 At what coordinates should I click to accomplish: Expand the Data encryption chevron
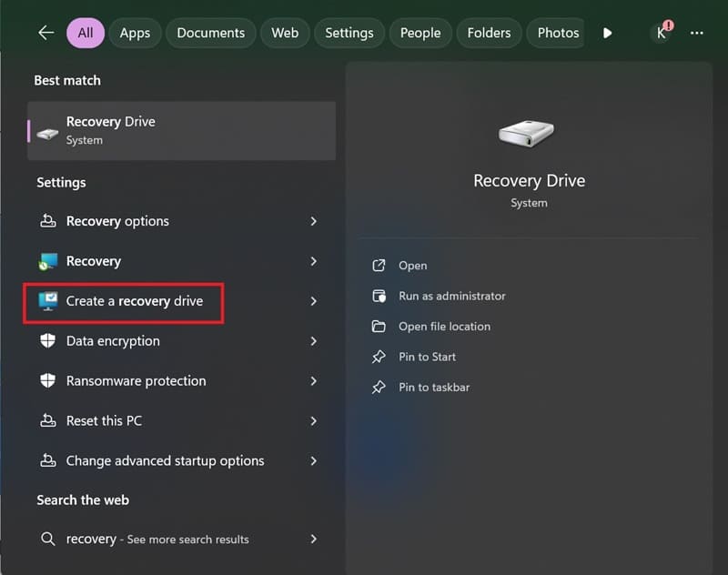[x=314, y=341]
